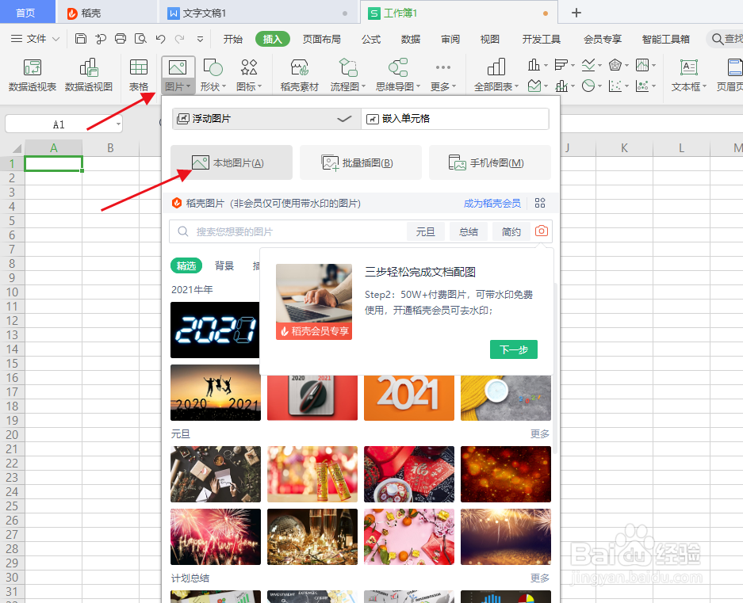The height and width of the screenshot is (603, 743).
Task: Click the camera image-search icon
Action: (x=542, y=231)
